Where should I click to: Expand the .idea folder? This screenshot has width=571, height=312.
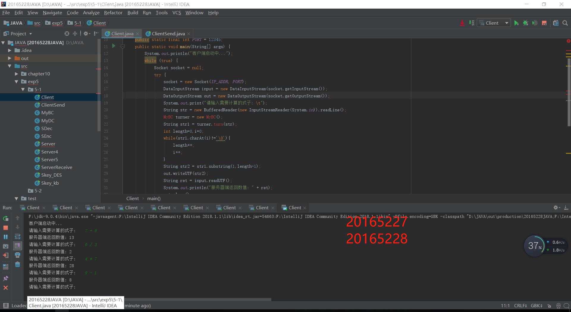(10, 50)
